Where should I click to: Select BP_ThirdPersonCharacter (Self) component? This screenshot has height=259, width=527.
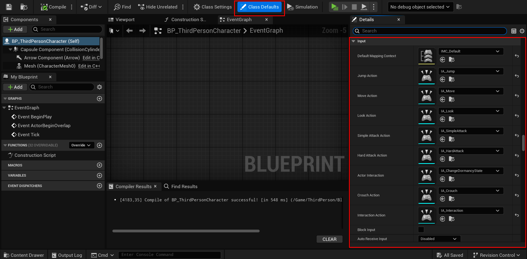click(x=51, y=41)
